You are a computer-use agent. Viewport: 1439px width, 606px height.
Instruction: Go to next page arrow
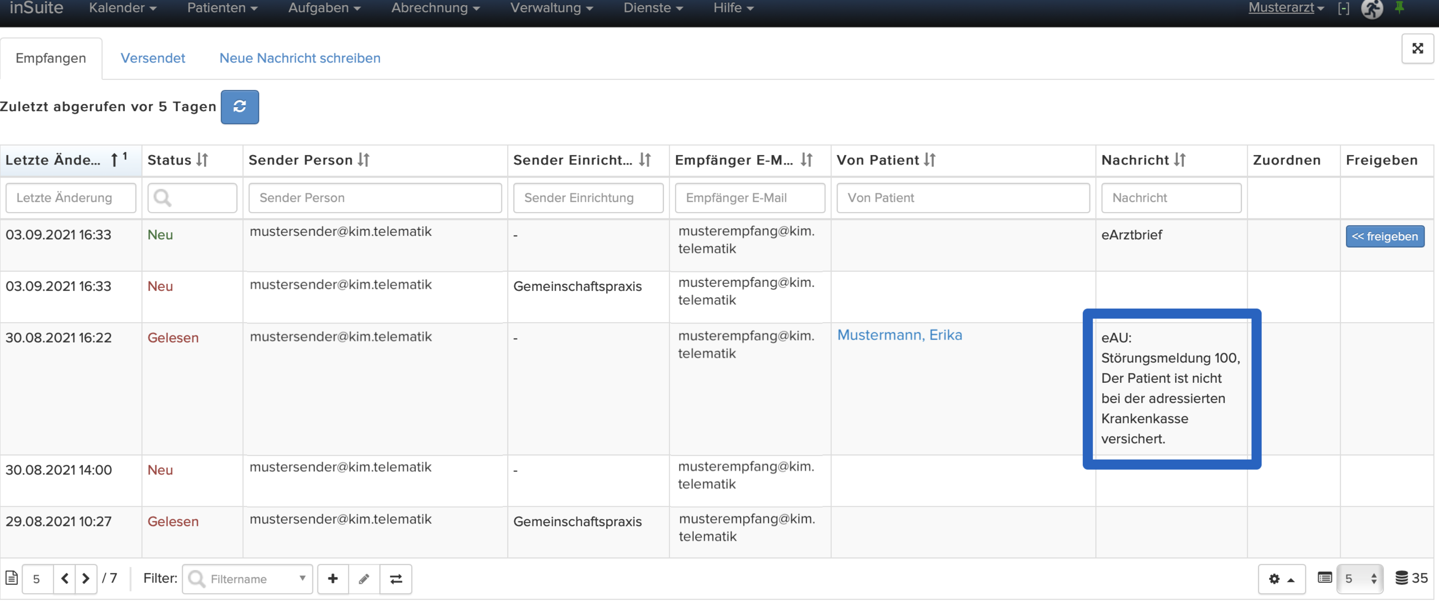[85, 579]
